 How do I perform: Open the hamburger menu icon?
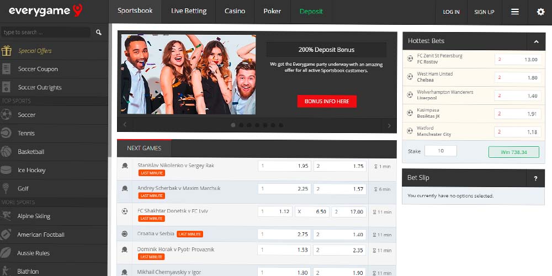click(514, 12)
